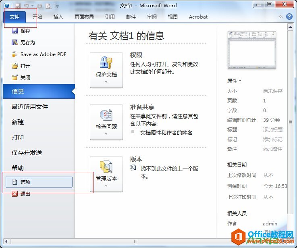The width and height of the screenshot is (297, 248).
Task: Open Word Help question mark icon
Action: point(289,17)
